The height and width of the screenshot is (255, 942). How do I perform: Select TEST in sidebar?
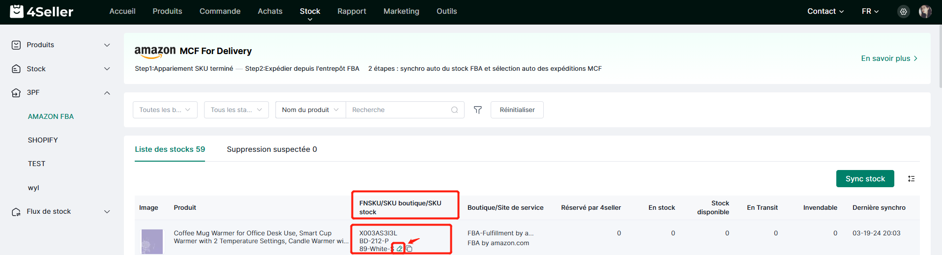point(36,164)
